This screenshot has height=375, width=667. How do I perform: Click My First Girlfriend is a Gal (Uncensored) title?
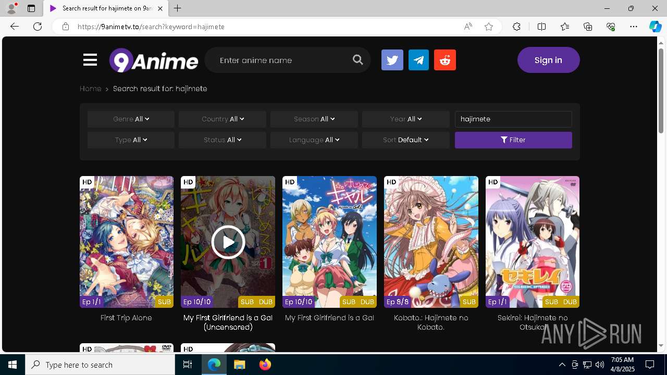tap(228, 322)
